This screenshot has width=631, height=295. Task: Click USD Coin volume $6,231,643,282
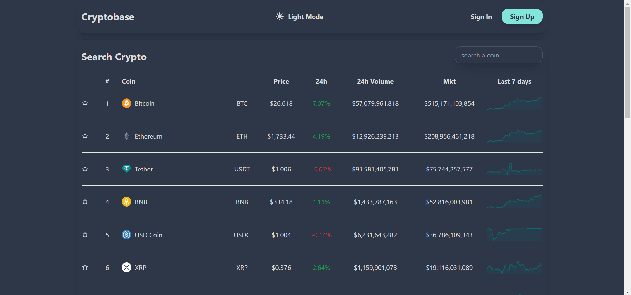375,235
